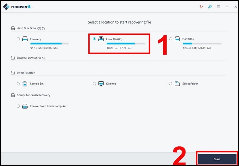
Task: Click the shopping cart icon
Action: click(201, 7)
